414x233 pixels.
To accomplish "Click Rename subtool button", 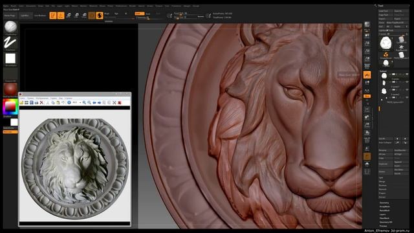I will pyautogui.click(x=386, y=150).
